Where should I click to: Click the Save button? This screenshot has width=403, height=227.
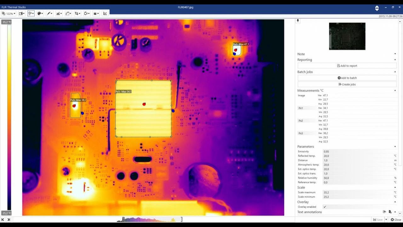tap(377, 220)
